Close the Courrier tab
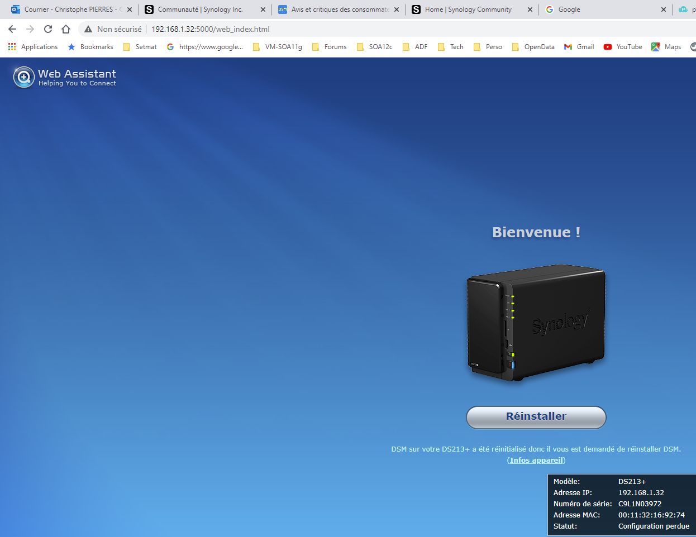This screenshot has height=537, width=696. click(x=130, y=9)
